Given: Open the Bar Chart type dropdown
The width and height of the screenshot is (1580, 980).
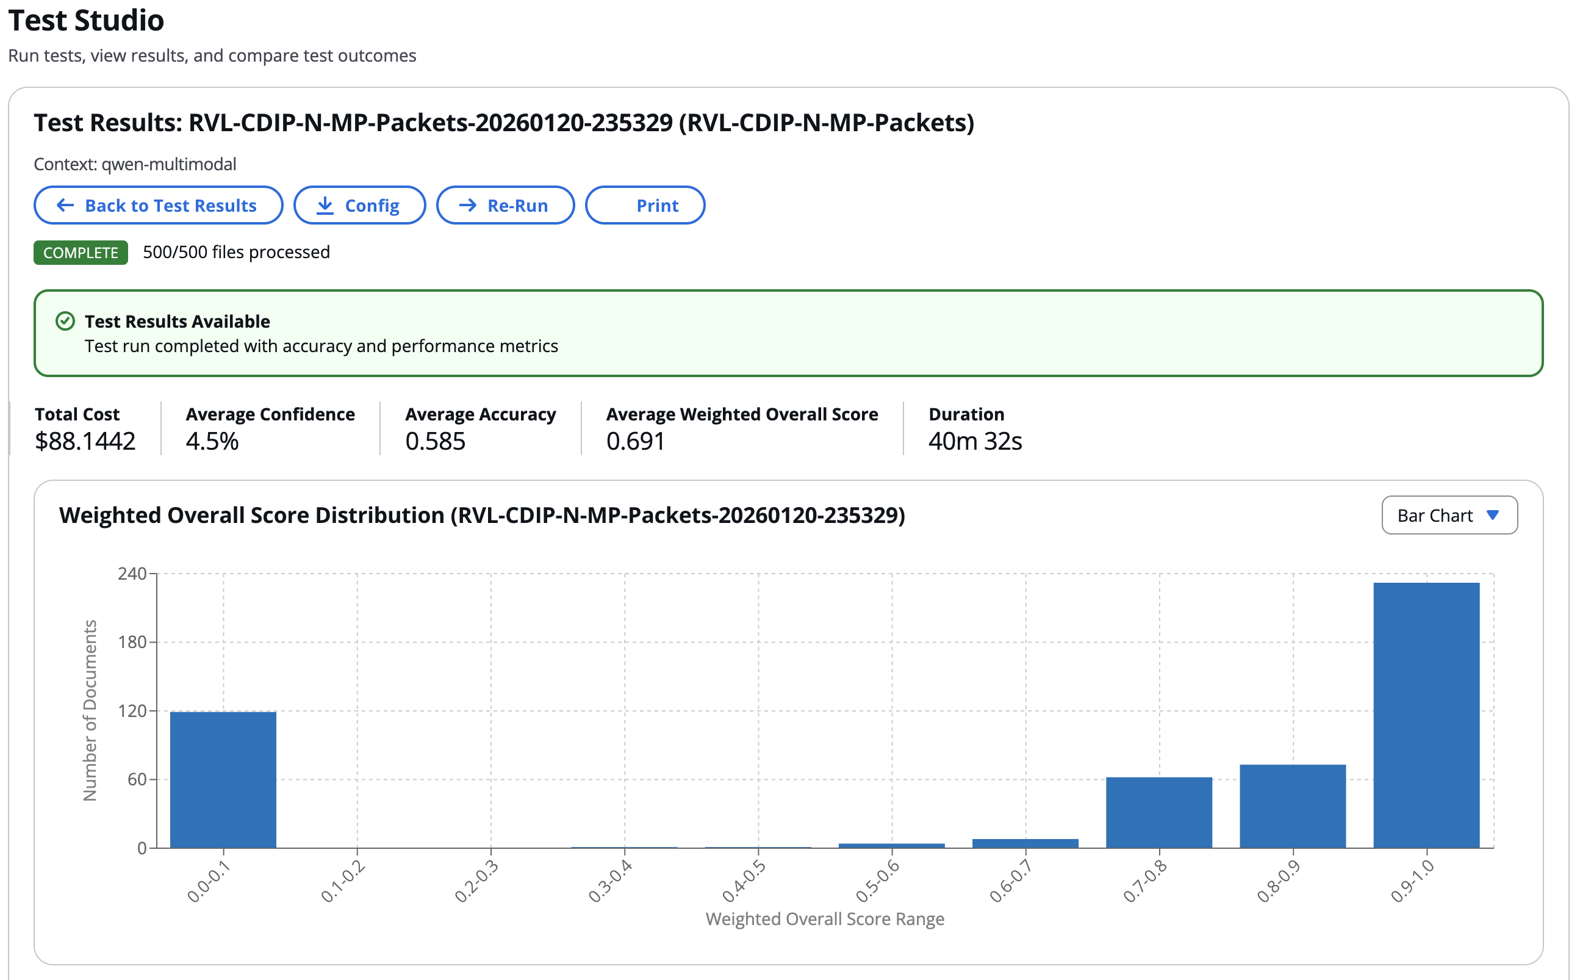Looking at the screenshot, I should pyautogui.click(x=1448, y=515).
